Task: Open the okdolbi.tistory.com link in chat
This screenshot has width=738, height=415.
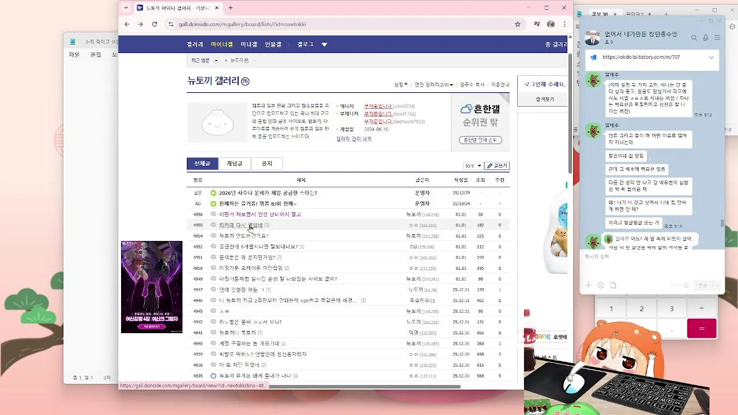Action: click(641, 58)
